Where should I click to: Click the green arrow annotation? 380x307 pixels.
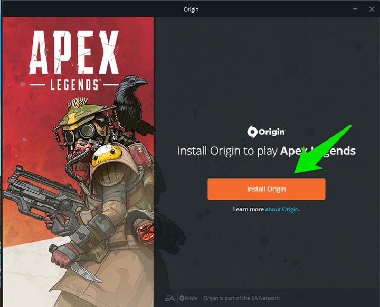322,150
